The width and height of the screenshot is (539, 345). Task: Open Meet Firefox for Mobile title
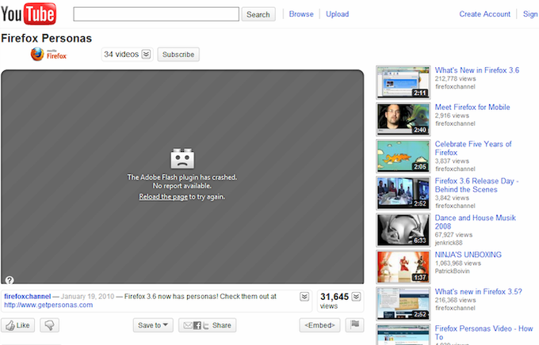coord(472,107)
